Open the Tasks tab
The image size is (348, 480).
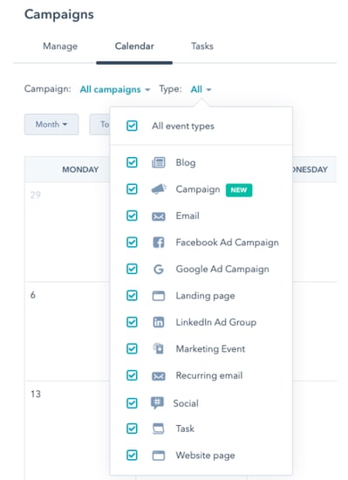(x=202, y=46)
